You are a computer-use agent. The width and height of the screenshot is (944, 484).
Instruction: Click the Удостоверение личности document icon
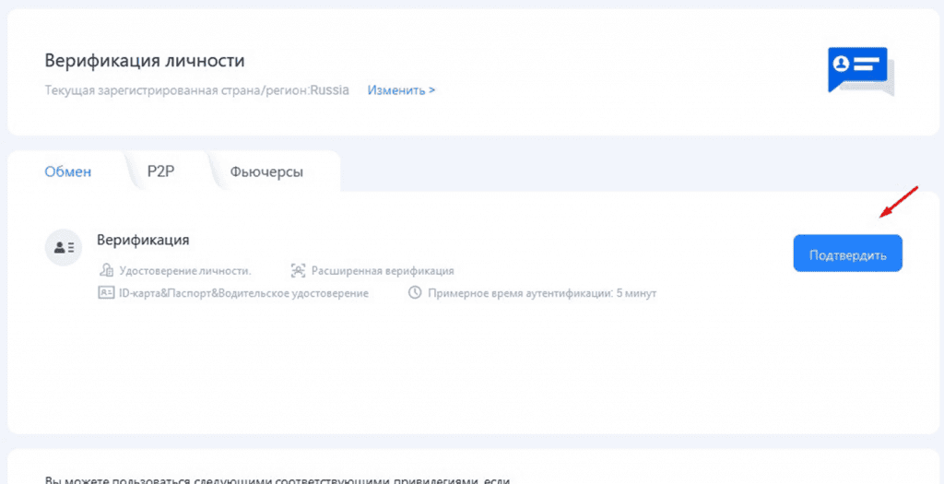coord(106,270)
